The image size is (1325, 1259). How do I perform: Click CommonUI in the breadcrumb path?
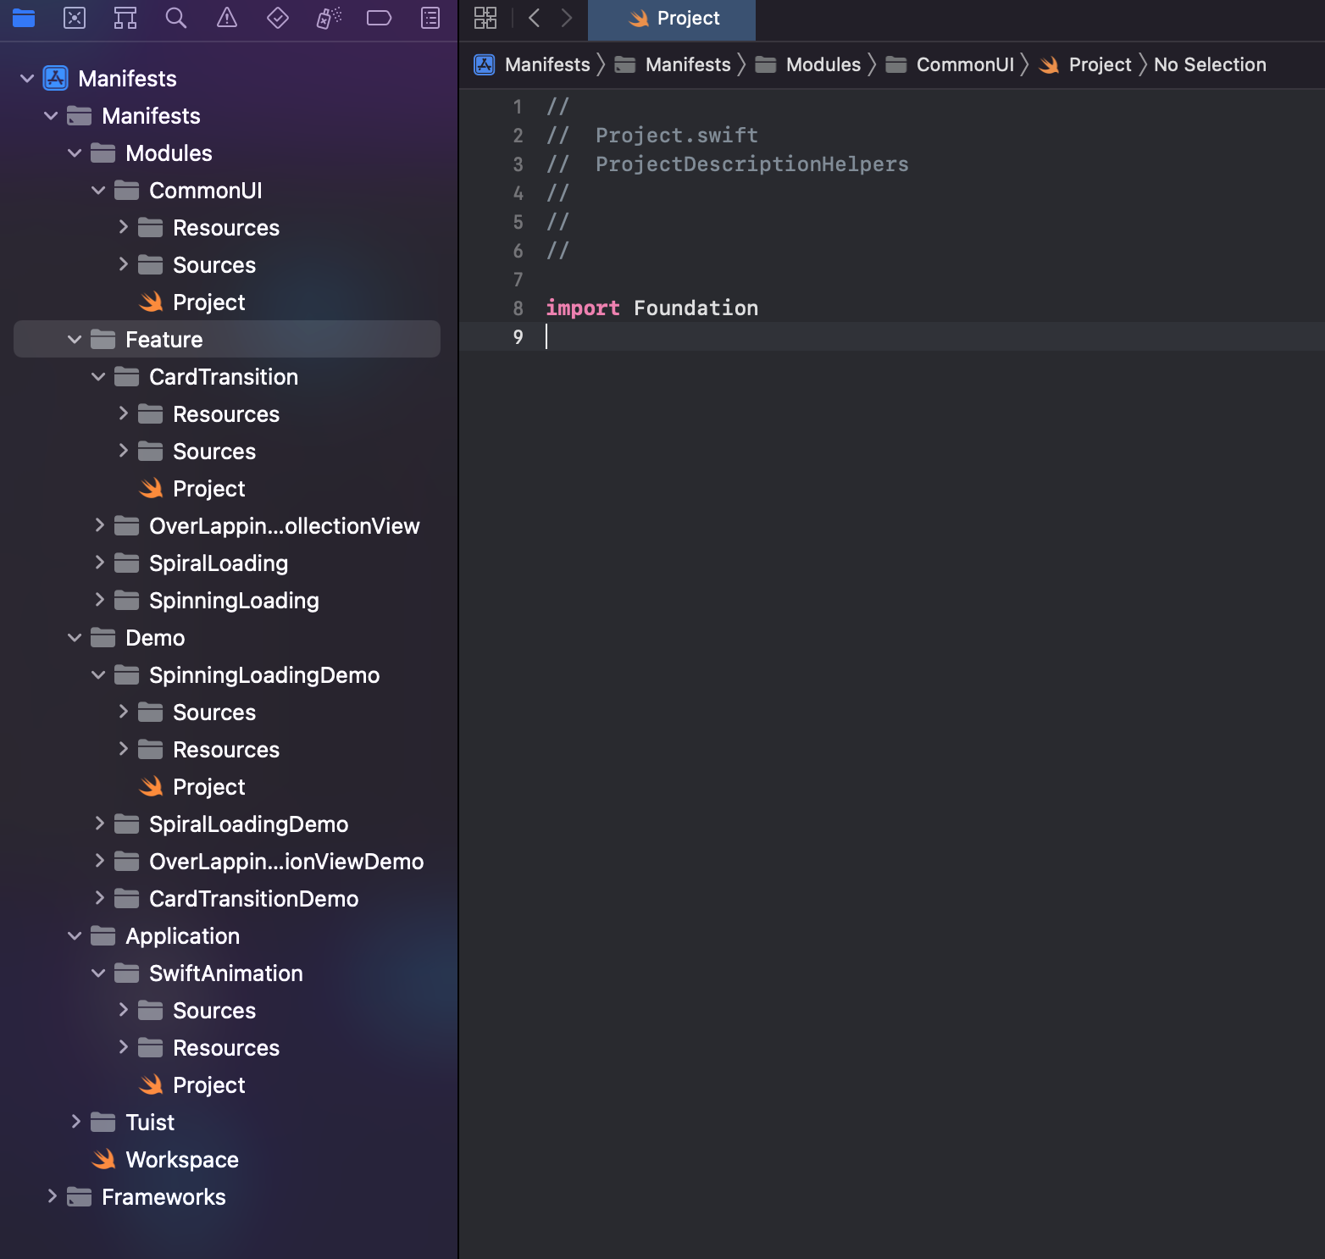950,64
